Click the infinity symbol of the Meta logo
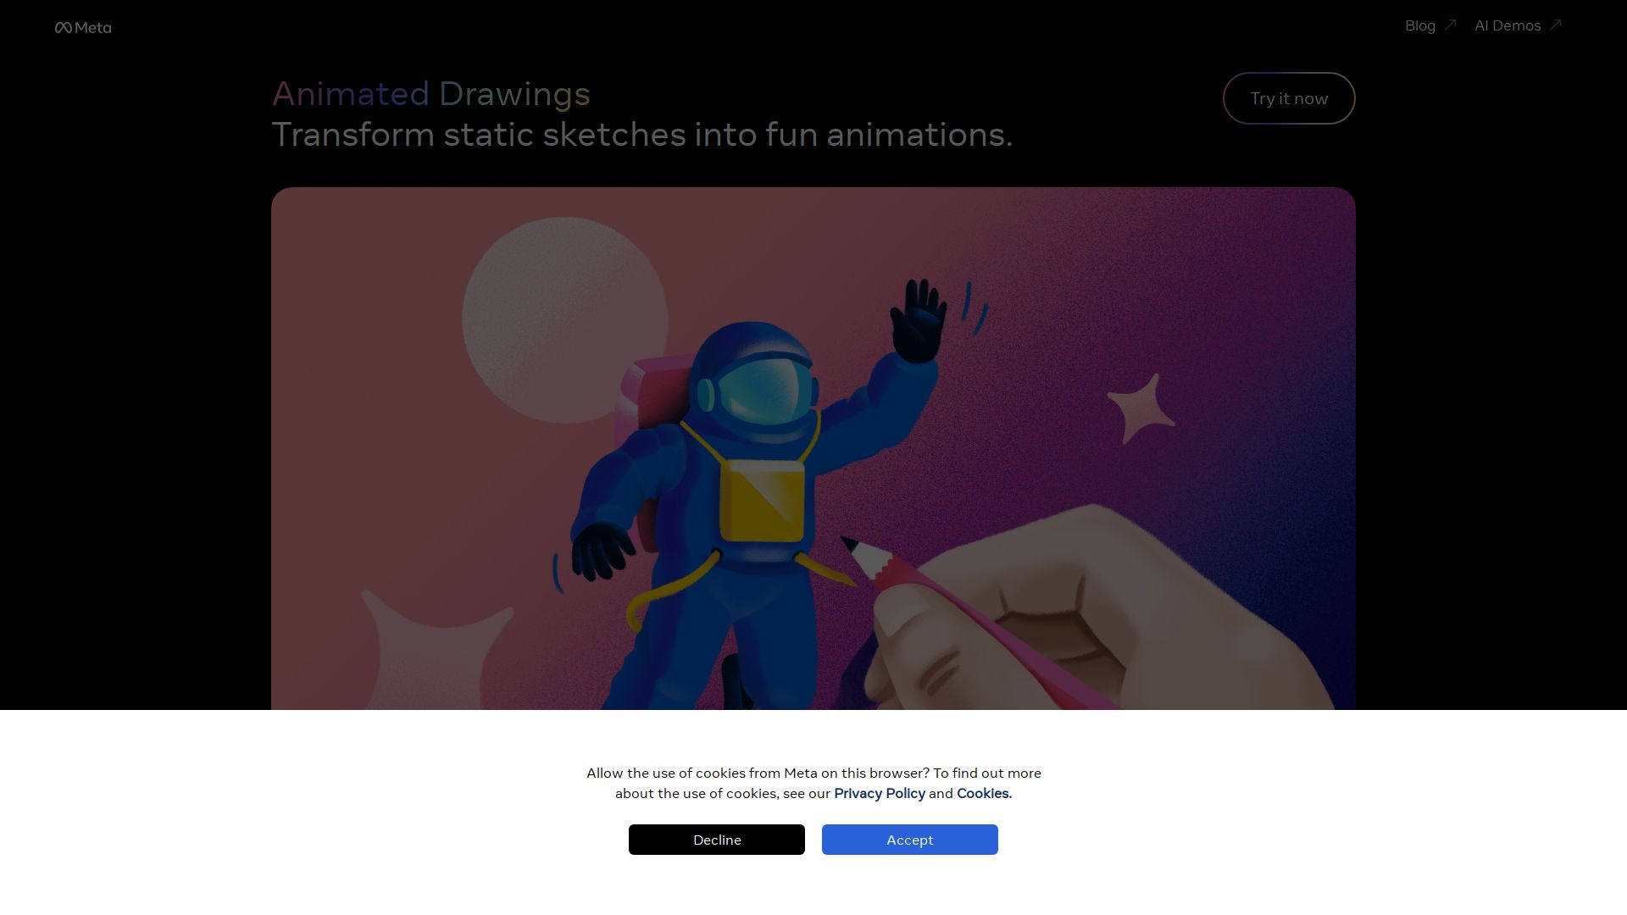The width and height of the screenshot is (1627, 915). [64, 26]
